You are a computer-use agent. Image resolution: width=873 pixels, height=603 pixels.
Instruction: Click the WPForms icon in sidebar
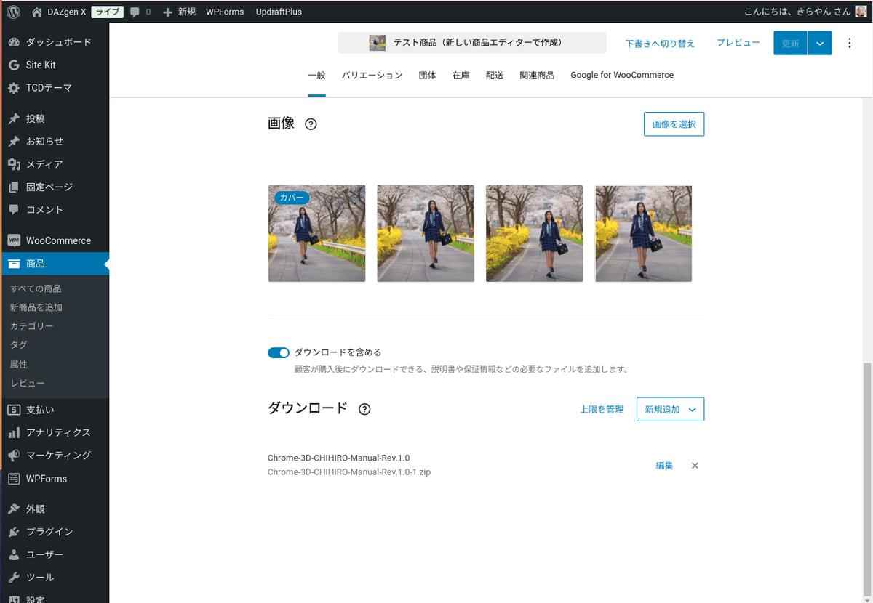pos(14,479)
